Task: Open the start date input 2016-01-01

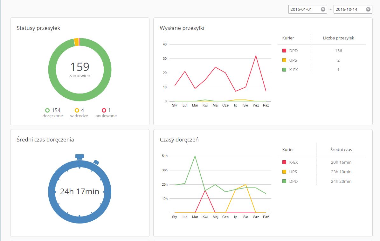Action: point(304,10)
